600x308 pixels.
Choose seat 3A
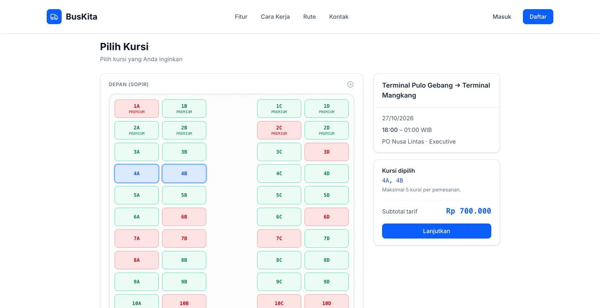coord(137,152)
